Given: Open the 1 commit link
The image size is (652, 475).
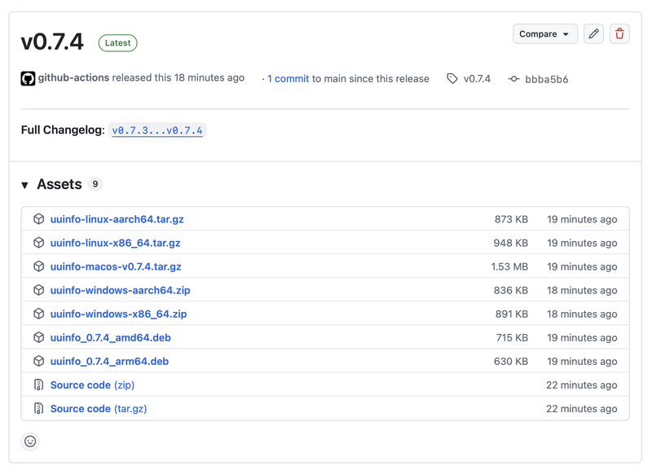Looking at the screenshot, I should (289, 78).
